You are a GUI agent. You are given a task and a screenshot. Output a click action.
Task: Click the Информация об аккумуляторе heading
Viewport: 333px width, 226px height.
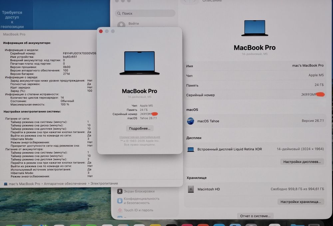click(27, 43)
